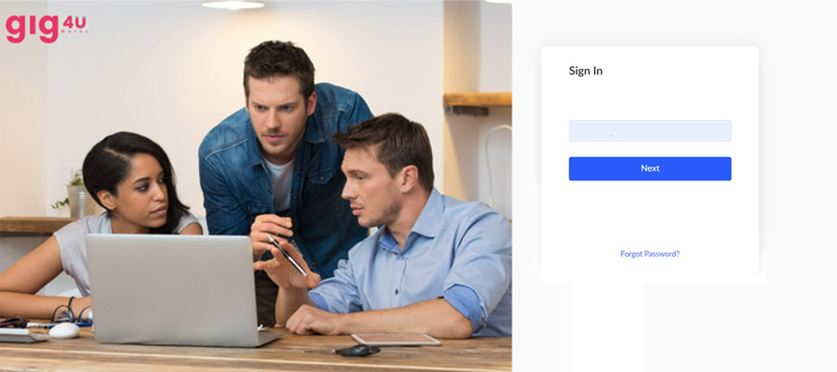
Task: Click the Sign In heading
Action: point(586,71)
